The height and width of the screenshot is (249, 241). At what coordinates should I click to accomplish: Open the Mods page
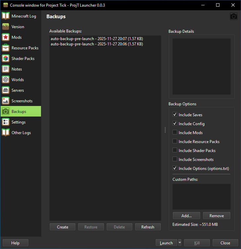pos(21,37)
